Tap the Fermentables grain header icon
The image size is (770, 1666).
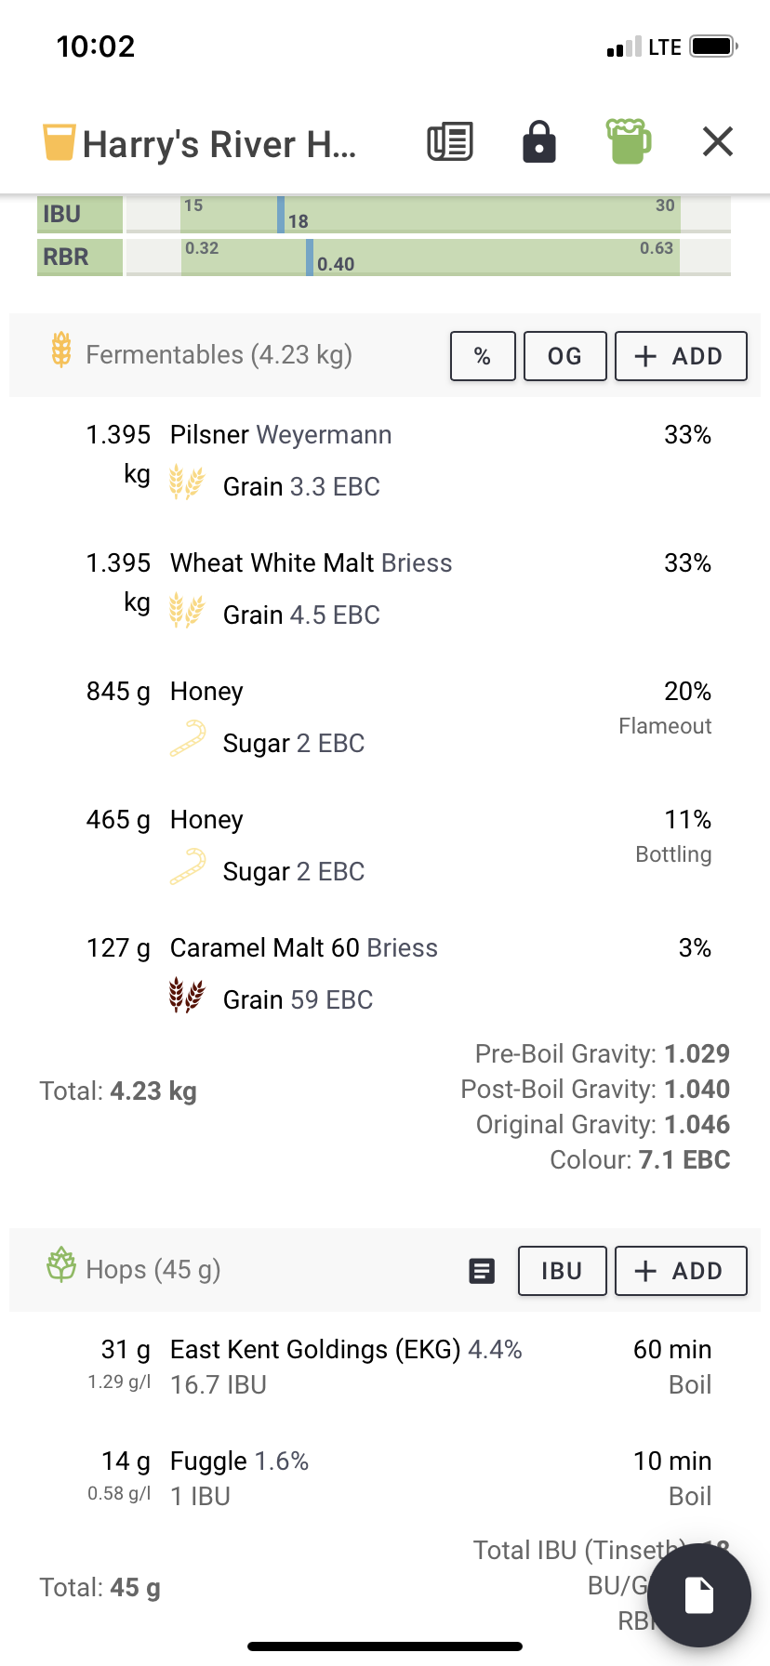point(61,350)
